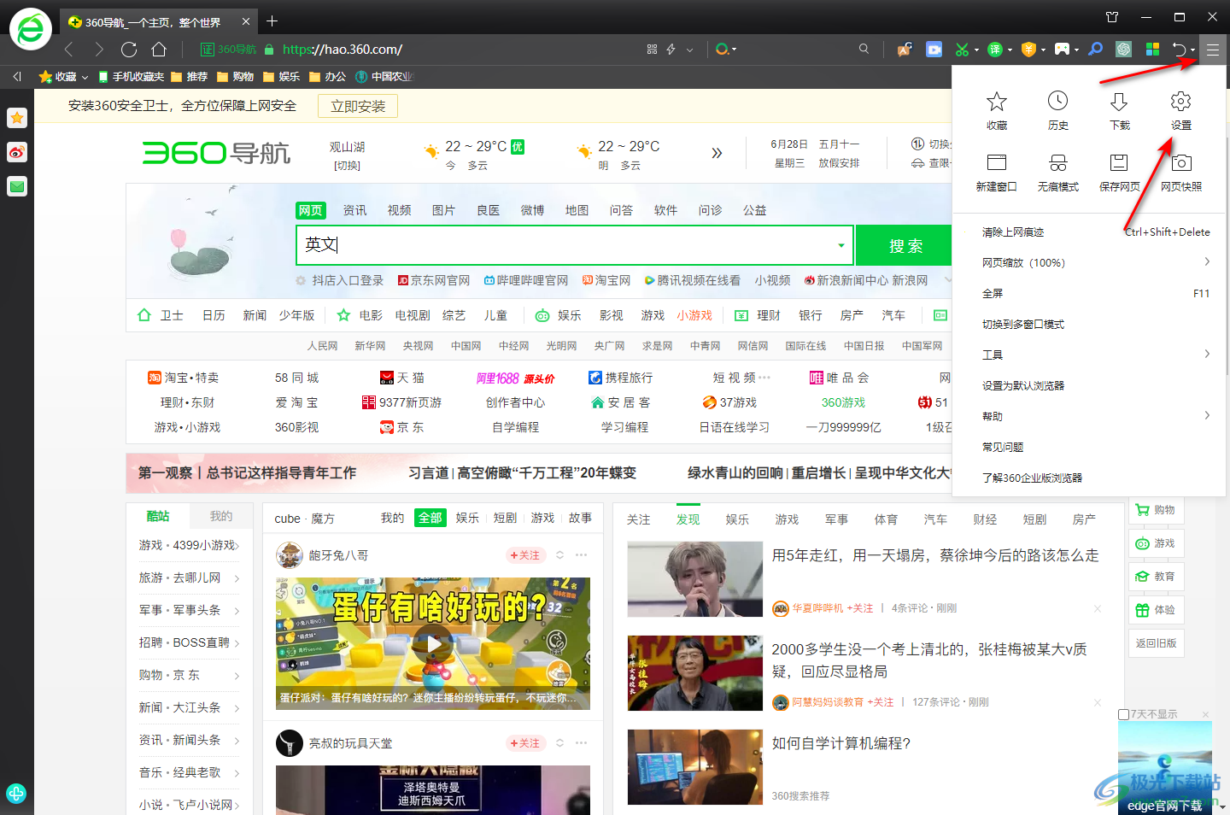
Task: Click the blue key password icon
Action: pos(1095,50)
